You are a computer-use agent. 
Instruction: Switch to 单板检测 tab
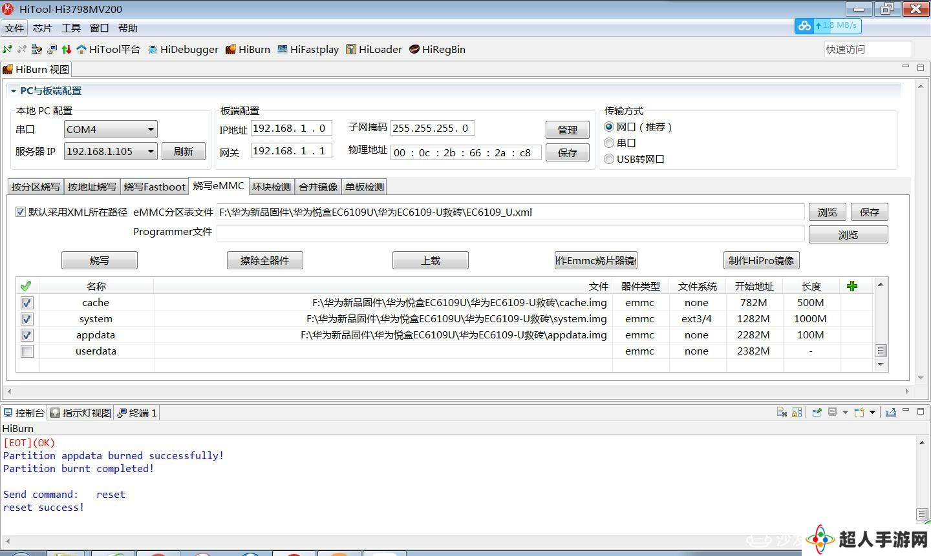[365, 187]
